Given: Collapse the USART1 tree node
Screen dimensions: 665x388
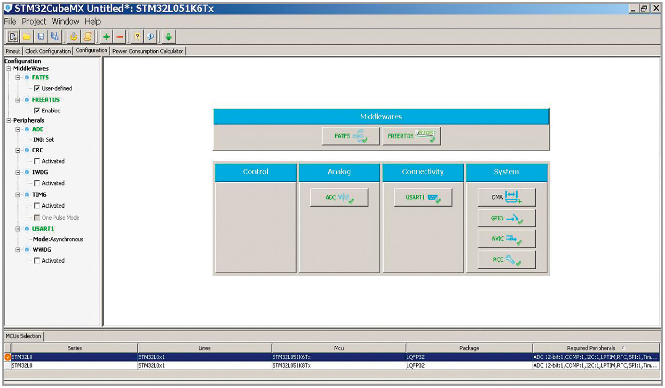Looking at the screenshot, I should click(x=18, y=229).
